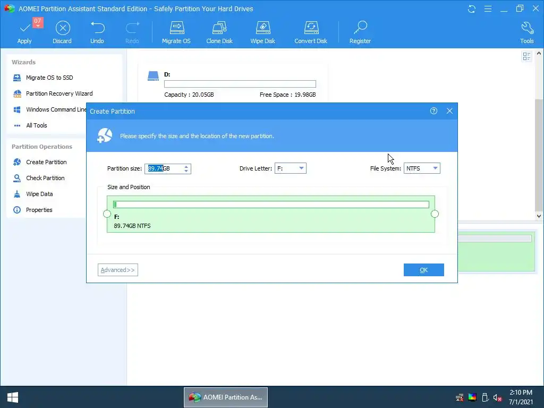Click the Capacity : 20.05GB text
The height and width of the screenshot is (408, 544).
coord(189,95)
